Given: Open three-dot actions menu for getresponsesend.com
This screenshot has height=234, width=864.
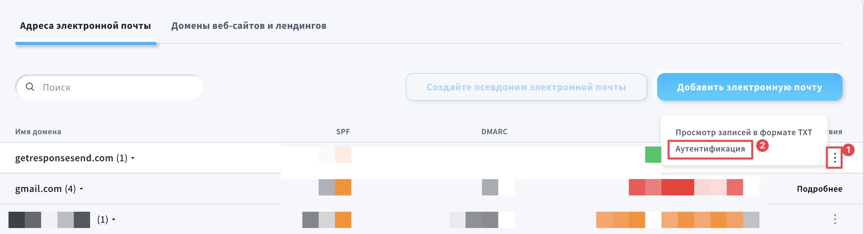Looking at the screenshot, I should tap(835, 157).
